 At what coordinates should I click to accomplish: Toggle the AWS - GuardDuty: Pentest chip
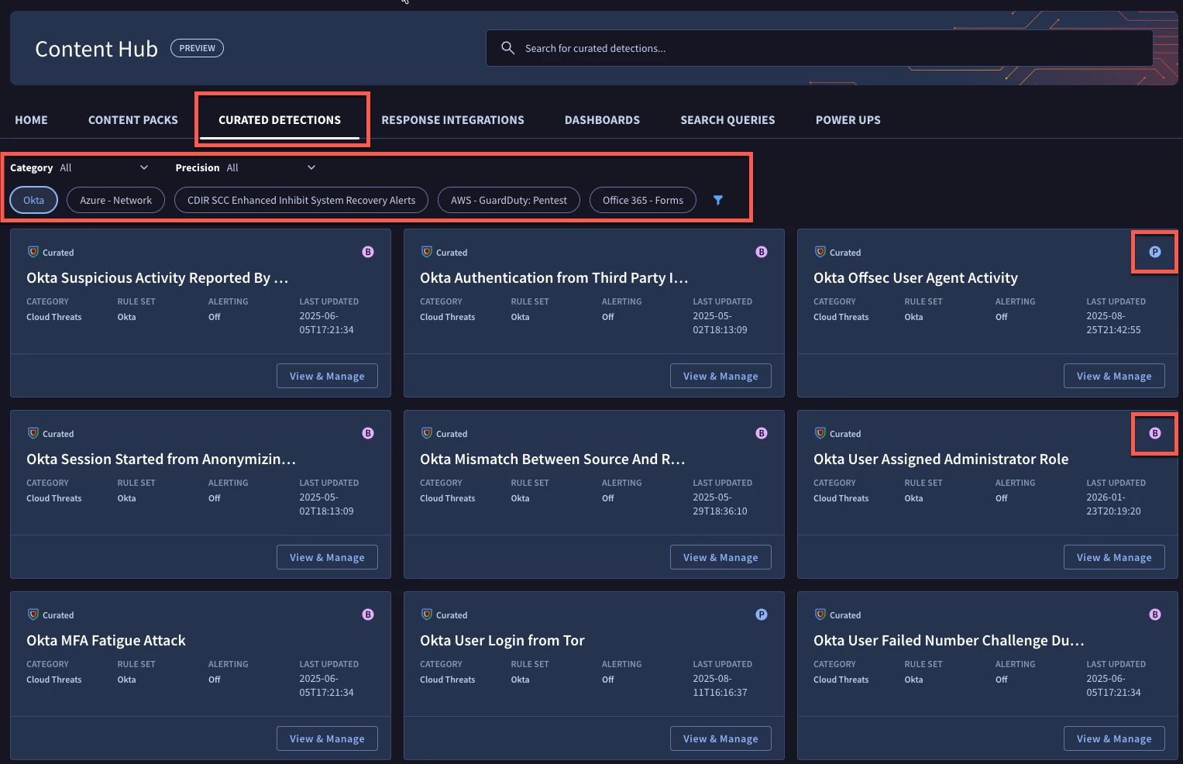click(509, 200)
